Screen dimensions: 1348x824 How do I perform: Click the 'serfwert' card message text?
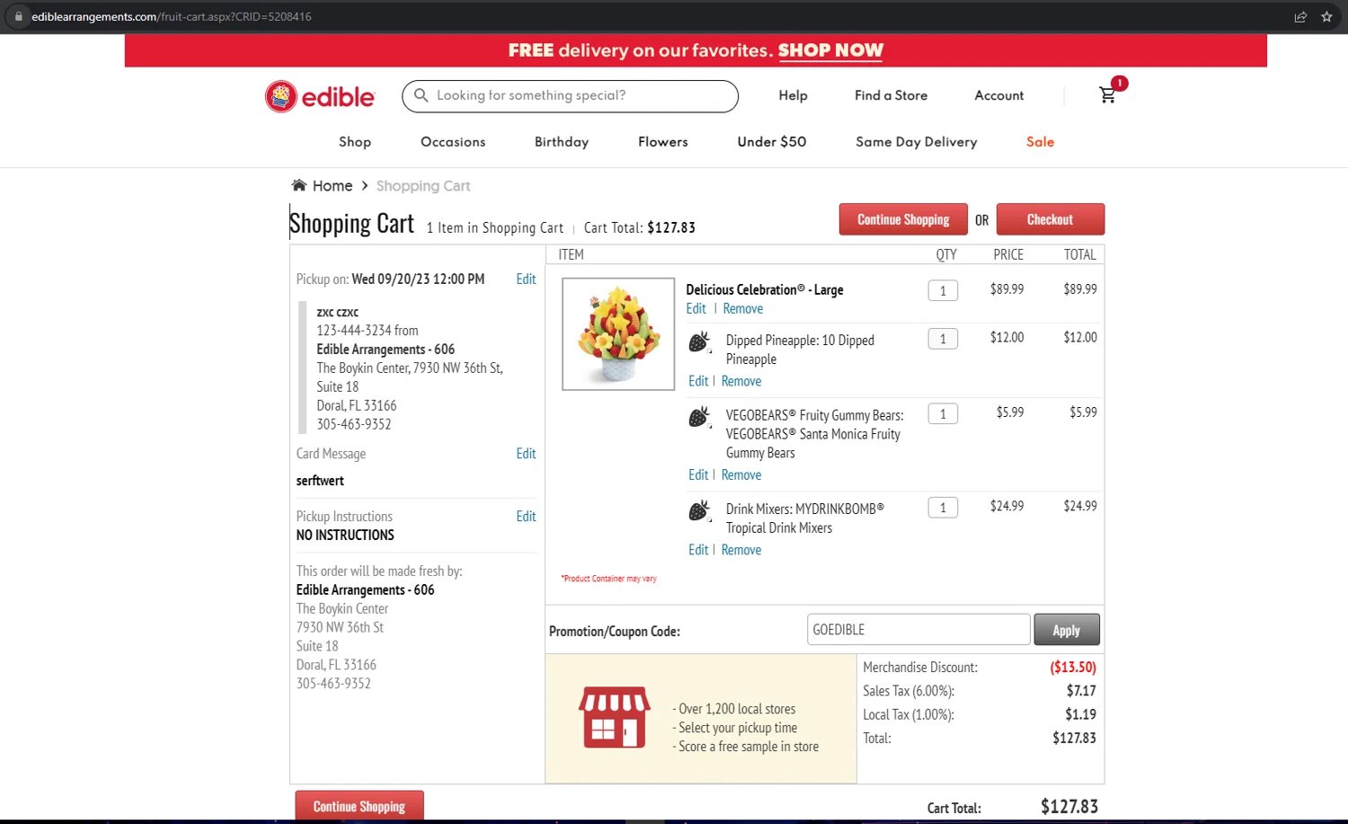320,481
